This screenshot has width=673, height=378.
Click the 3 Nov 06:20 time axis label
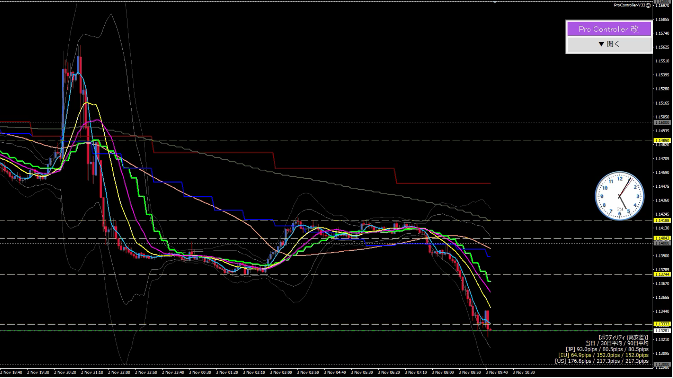pos(388,372)
